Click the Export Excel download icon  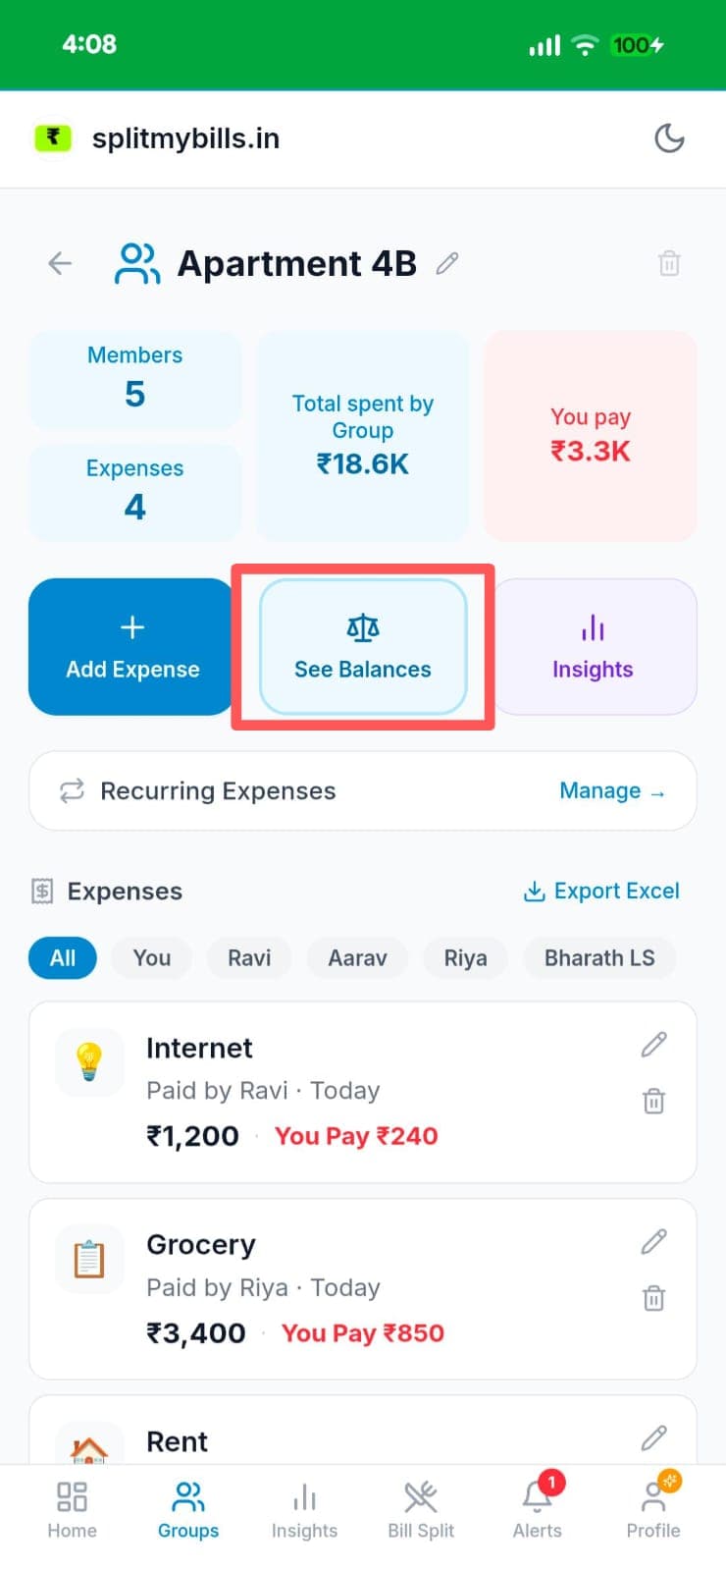(535, 891)
